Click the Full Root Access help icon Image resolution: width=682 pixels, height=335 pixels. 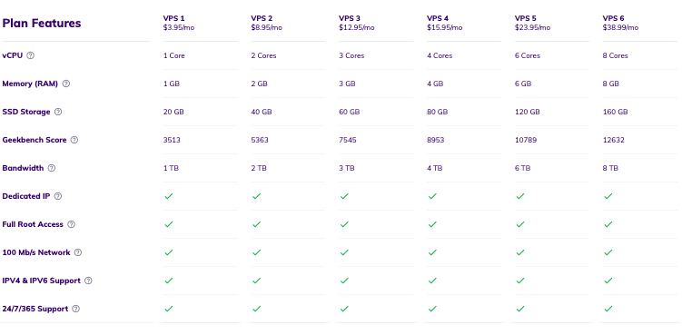coord(72,224)
